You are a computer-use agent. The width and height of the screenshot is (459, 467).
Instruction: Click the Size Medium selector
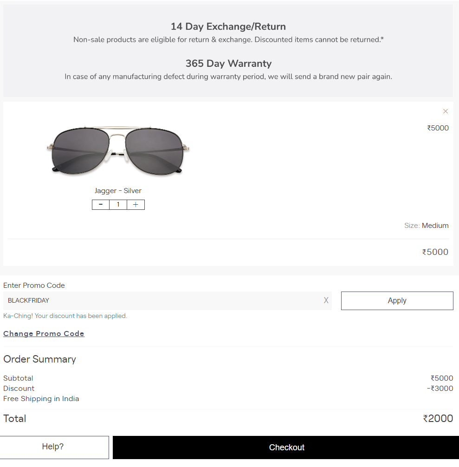pos(426,225)
